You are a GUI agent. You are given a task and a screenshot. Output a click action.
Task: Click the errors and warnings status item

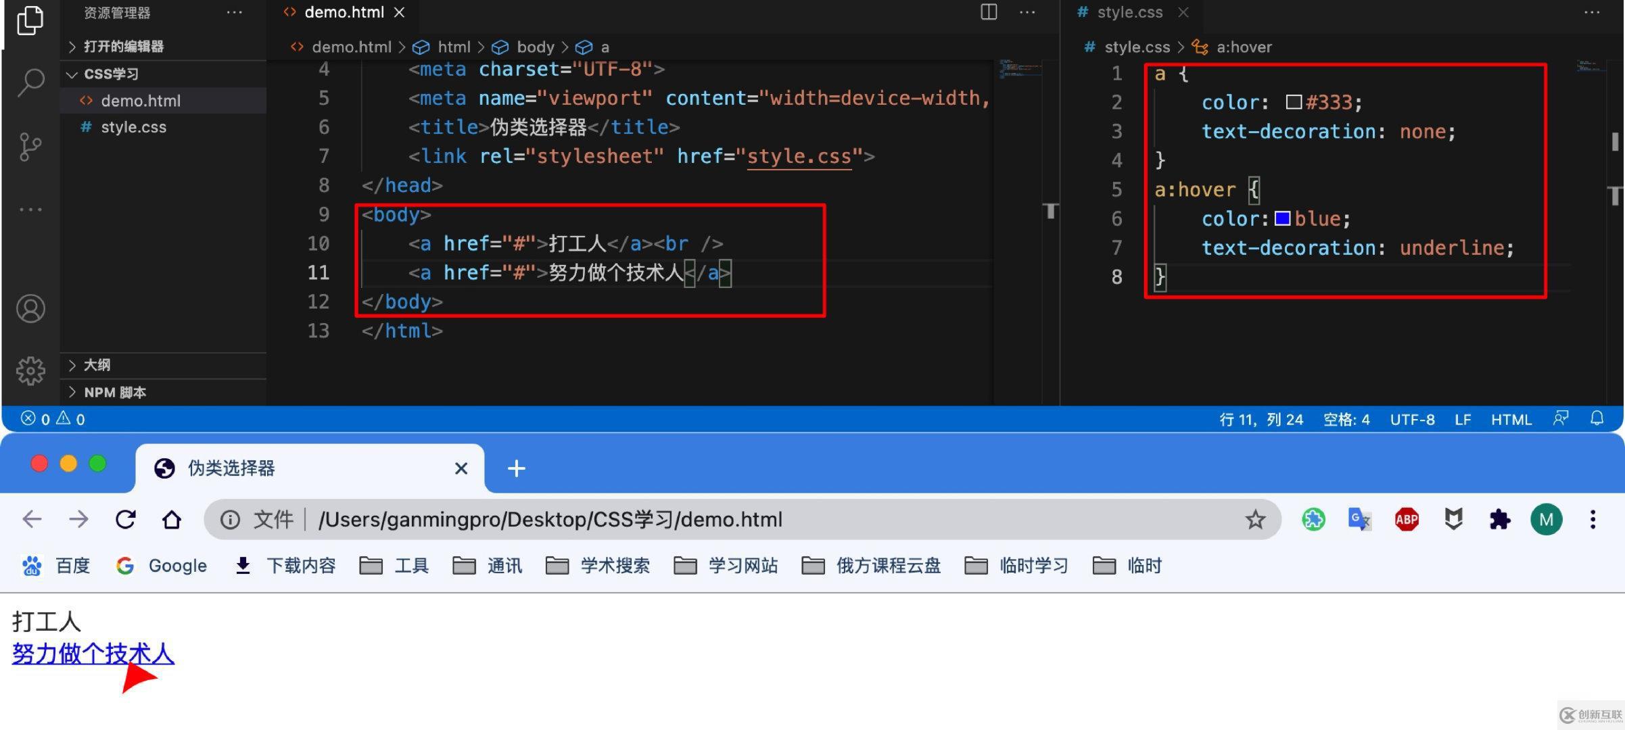pyautogui.click(x=53, y=419)
